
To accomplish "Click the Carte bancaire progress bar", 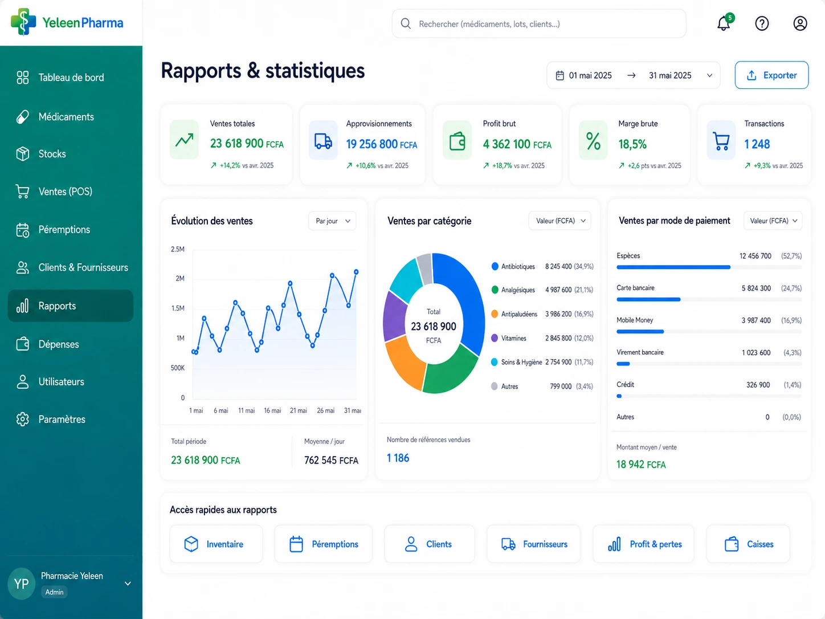I will [x=709, y=299].
